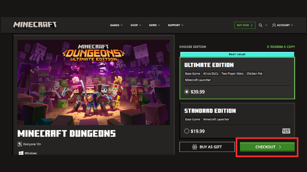The image size is (307, 172).
Task: Open the News menu item
Action: (155, 25)
